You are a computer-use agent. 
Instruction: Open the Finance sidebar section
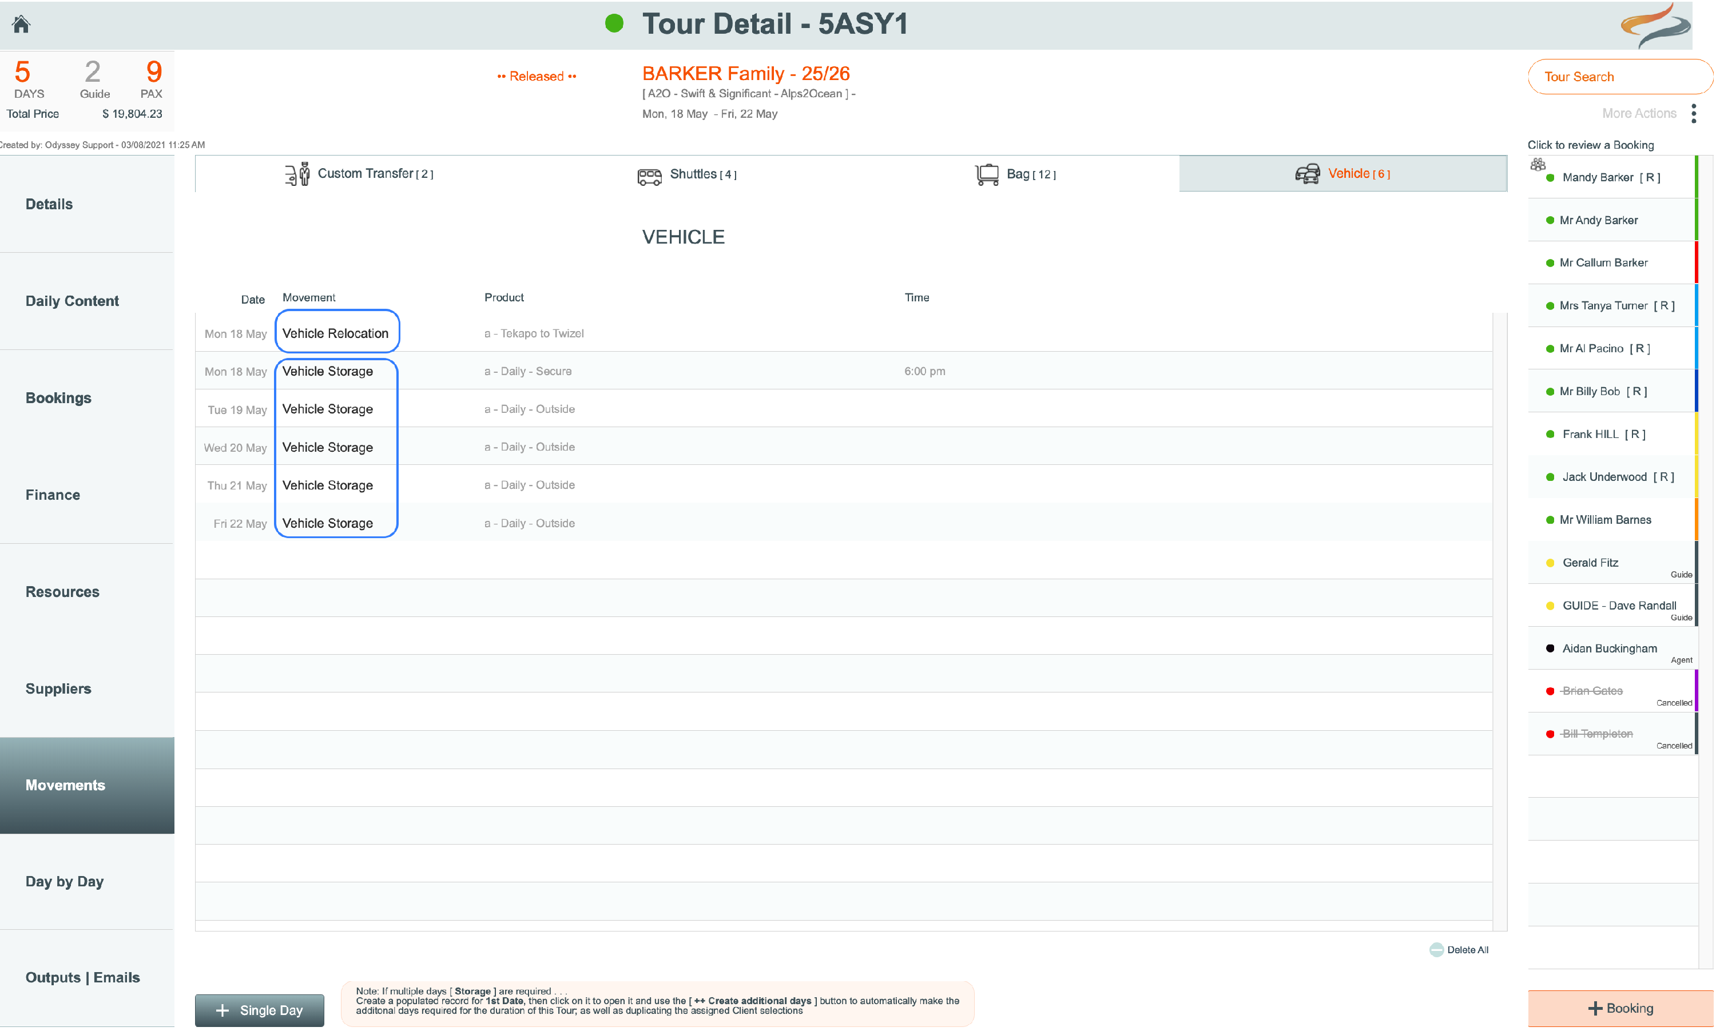point(87,495)
